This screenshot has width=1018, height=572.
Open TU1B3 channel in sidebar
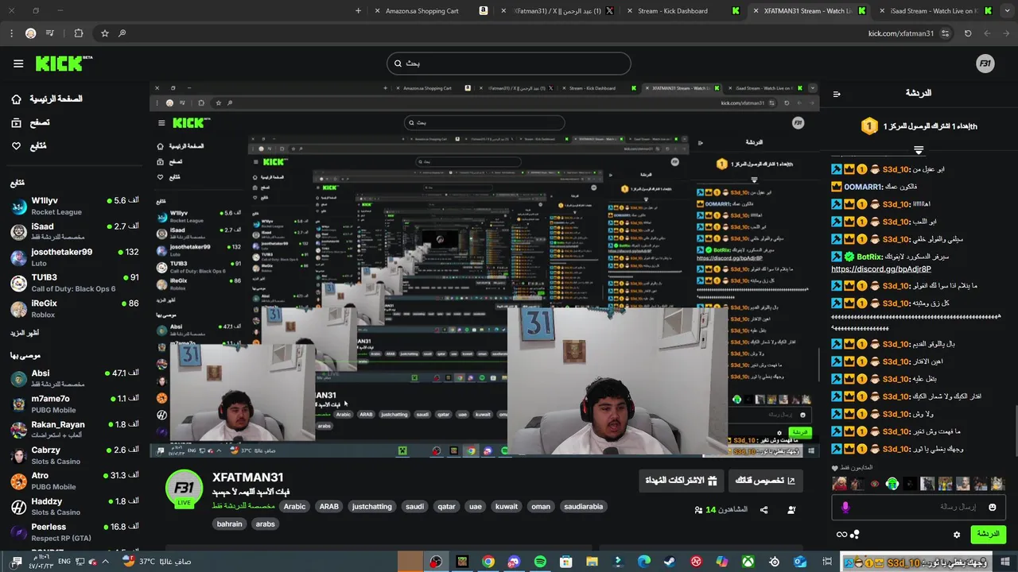coord(74,283)
